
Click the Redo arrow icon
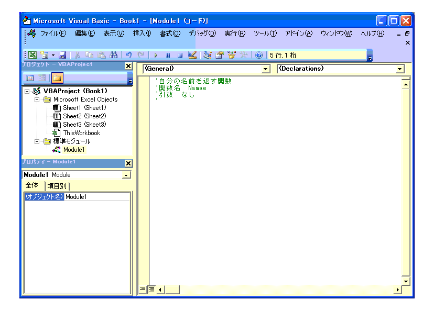pyautogui.click(x=141, y=55)
